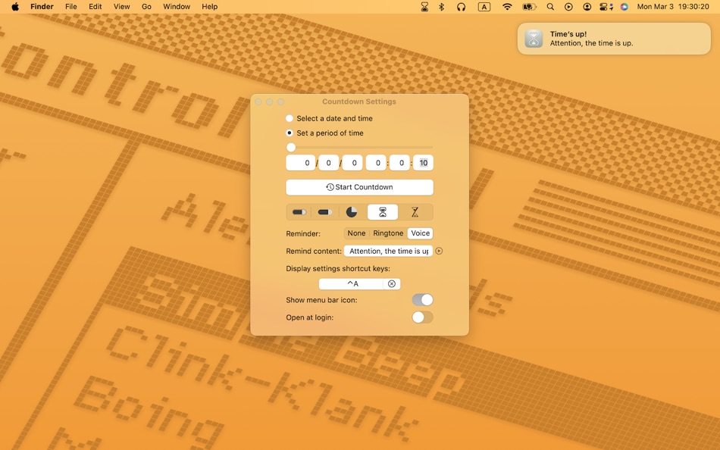The height and width of the screenshot is (450, 720).
Task: Open the File menu
Action: [71, 7]
